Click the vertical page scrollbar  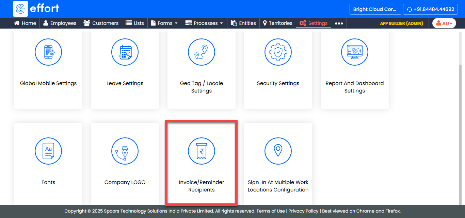click(462, 102)
